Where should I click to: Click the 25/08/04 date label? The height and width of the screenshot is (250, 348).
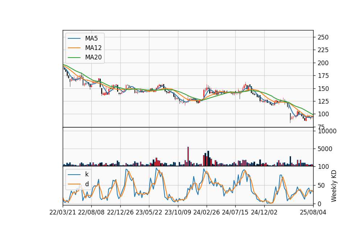click(x=313, y=212)
